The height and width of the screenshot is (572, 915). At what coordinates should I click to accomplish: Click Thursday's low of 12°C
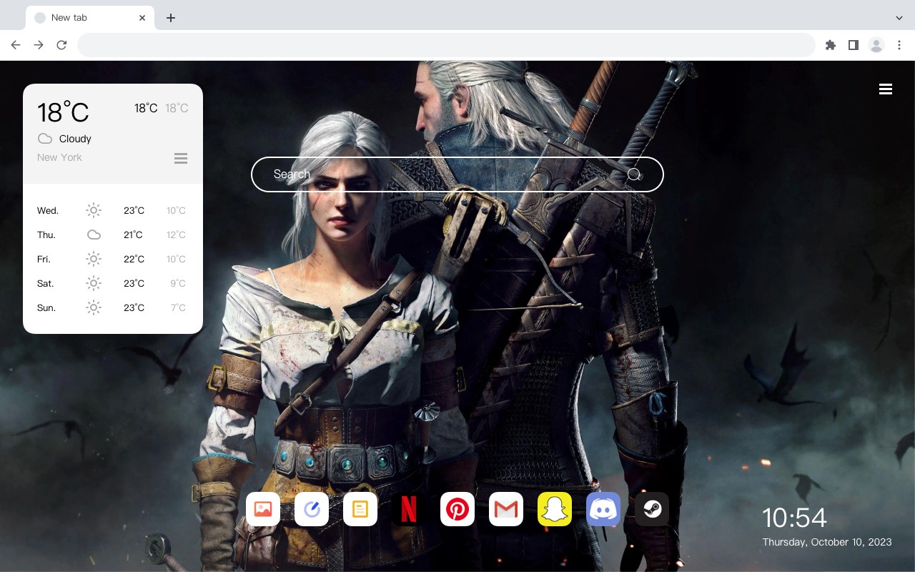click(x=176, y=235)
